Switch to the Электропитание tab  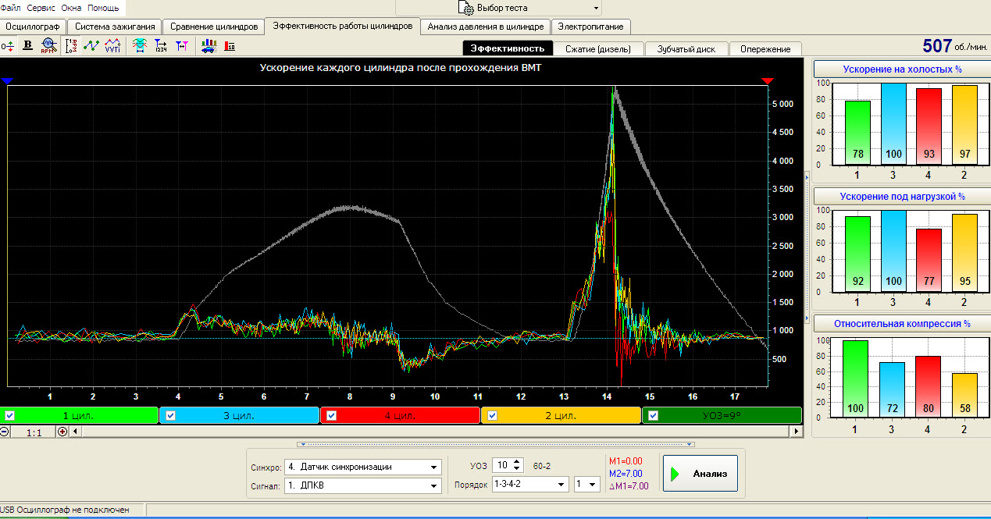point(590,26)
